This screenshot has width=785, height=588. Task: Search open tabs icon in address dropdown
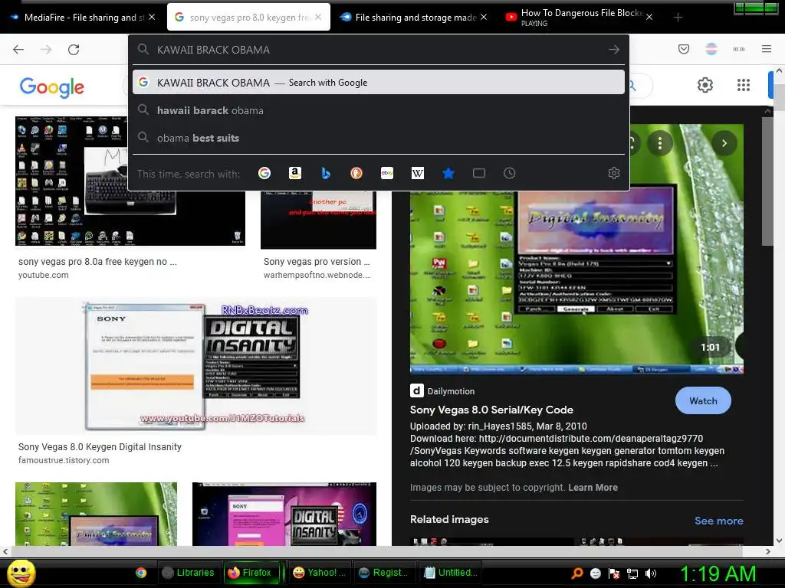pos(479,173)
